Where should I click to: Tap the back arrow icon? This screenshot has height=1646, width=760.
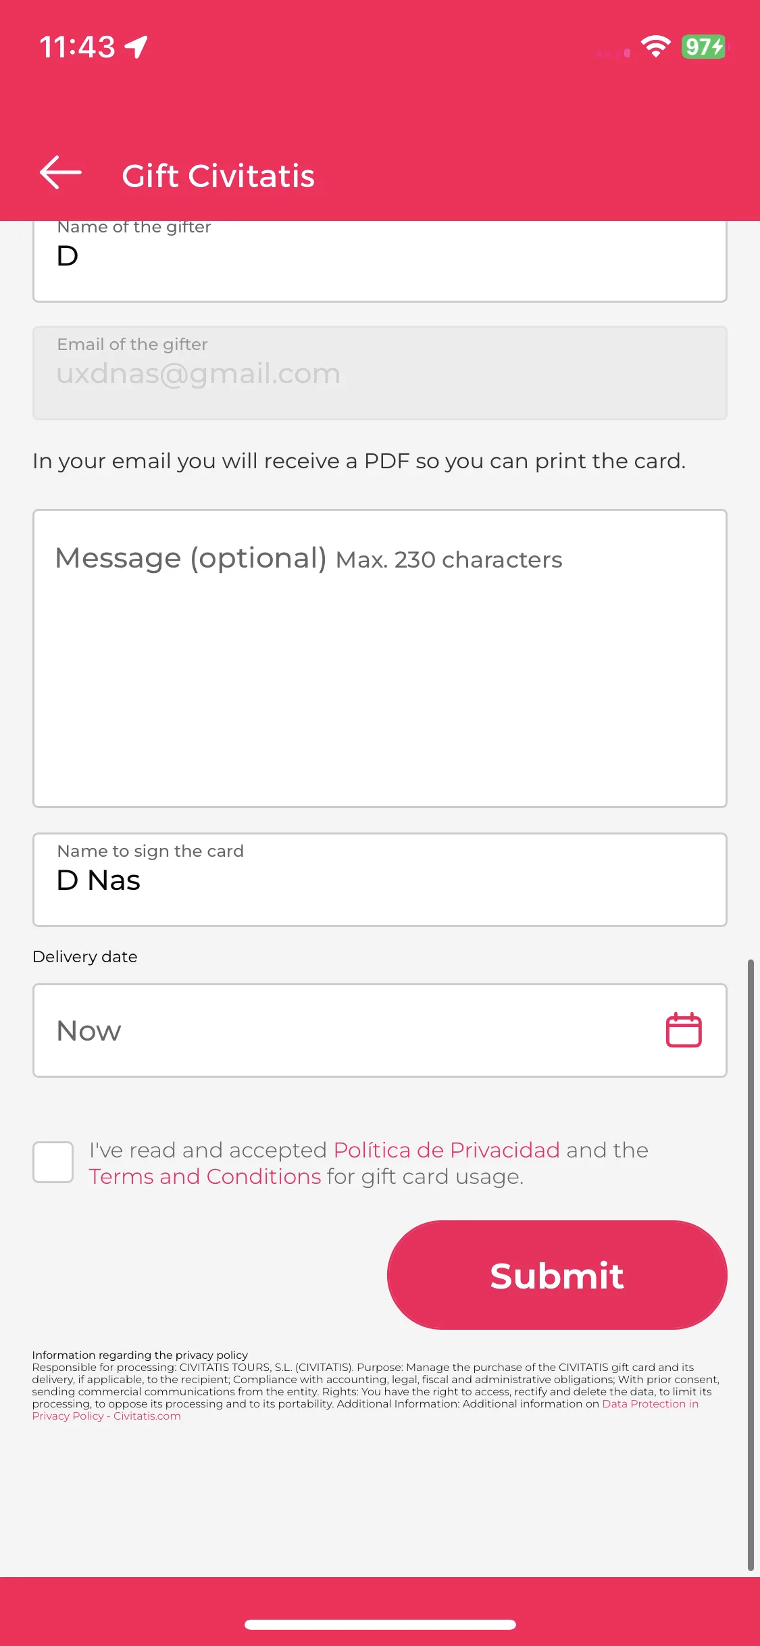pyautogui.click(x=61, y=173)
